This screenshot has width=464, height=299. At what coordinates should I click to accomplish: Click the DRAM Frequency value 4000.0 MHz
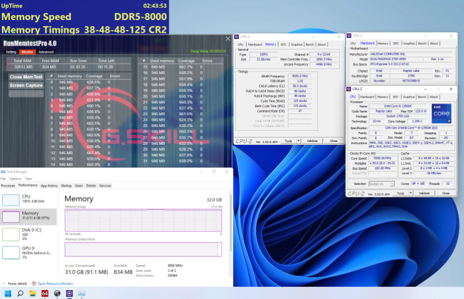coord(300,76)
